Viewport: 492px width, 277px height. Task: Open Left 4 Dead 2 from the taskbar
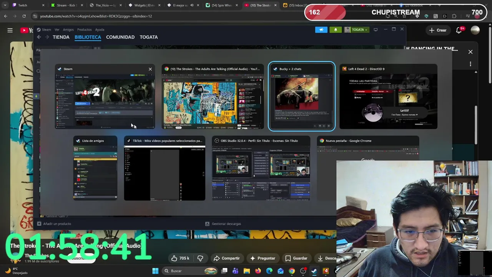click(x=326, y=271)
